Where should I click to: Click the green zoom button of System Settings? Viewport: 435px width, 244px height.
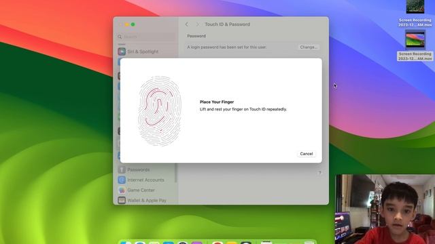coord(133,24)
